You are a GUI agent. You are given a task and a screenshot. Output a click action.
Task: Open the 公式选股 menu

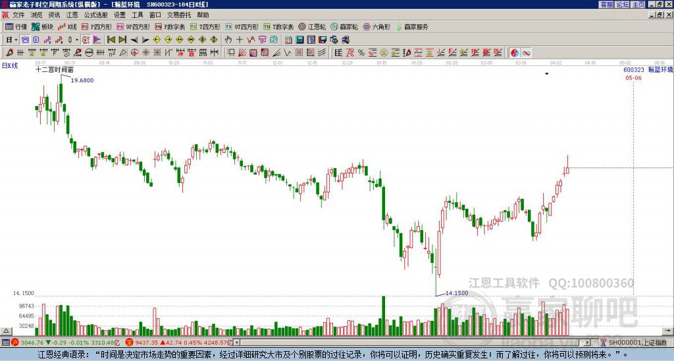96,15
